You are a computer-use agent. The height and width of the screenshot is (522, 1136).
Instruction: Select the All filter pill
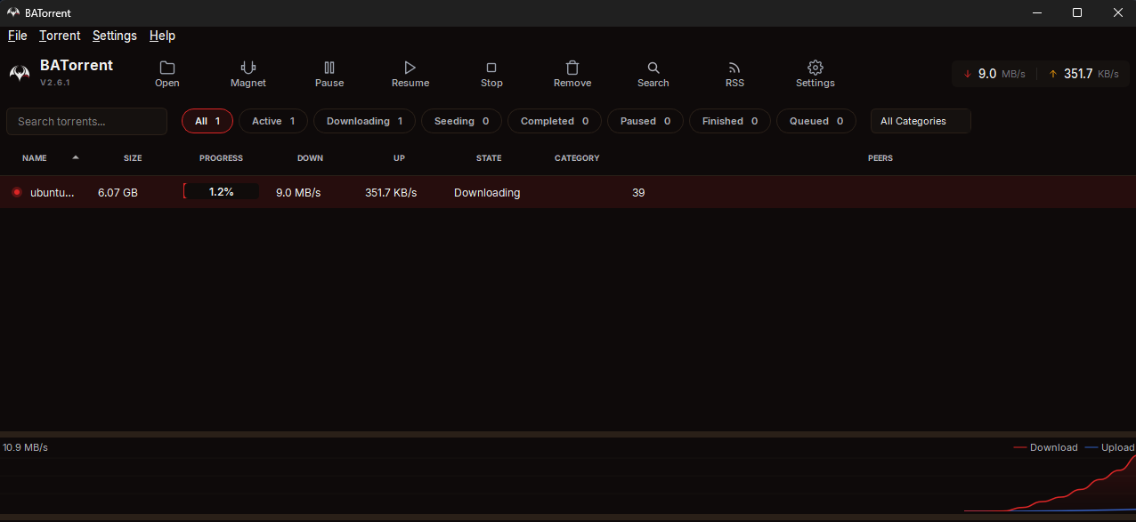(207, 121)
